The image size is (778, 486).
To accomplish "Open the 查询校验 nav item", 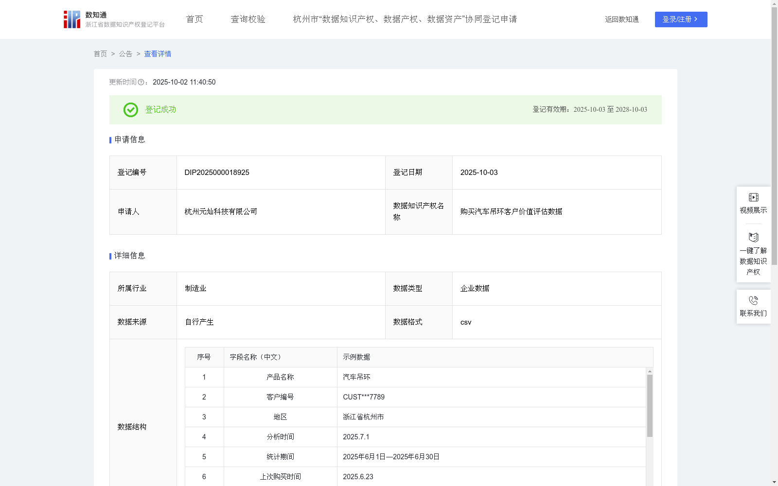I will (x=248, y=19).
